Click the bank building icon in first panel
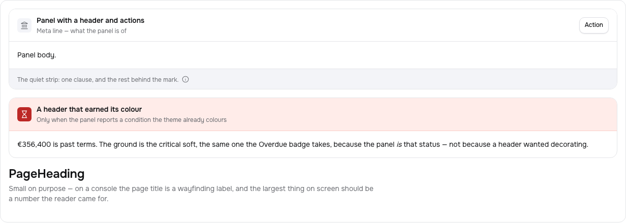The image size is (626, 223). 24,25
